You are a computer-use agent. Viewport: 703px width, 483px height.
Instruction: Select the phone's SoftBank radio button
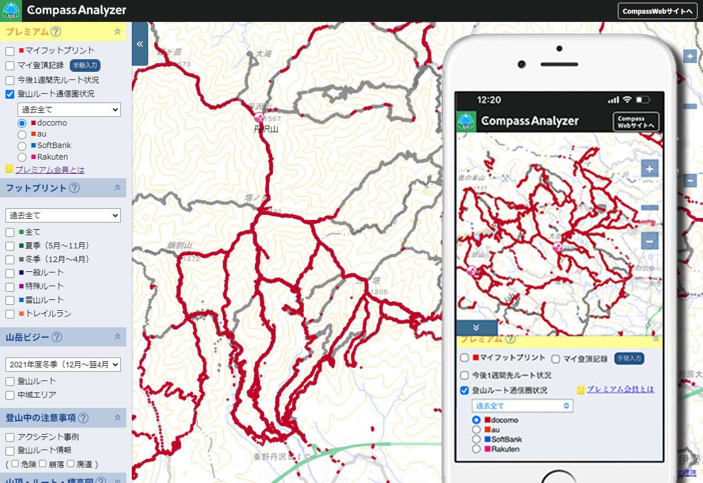(x=476, y=439)
